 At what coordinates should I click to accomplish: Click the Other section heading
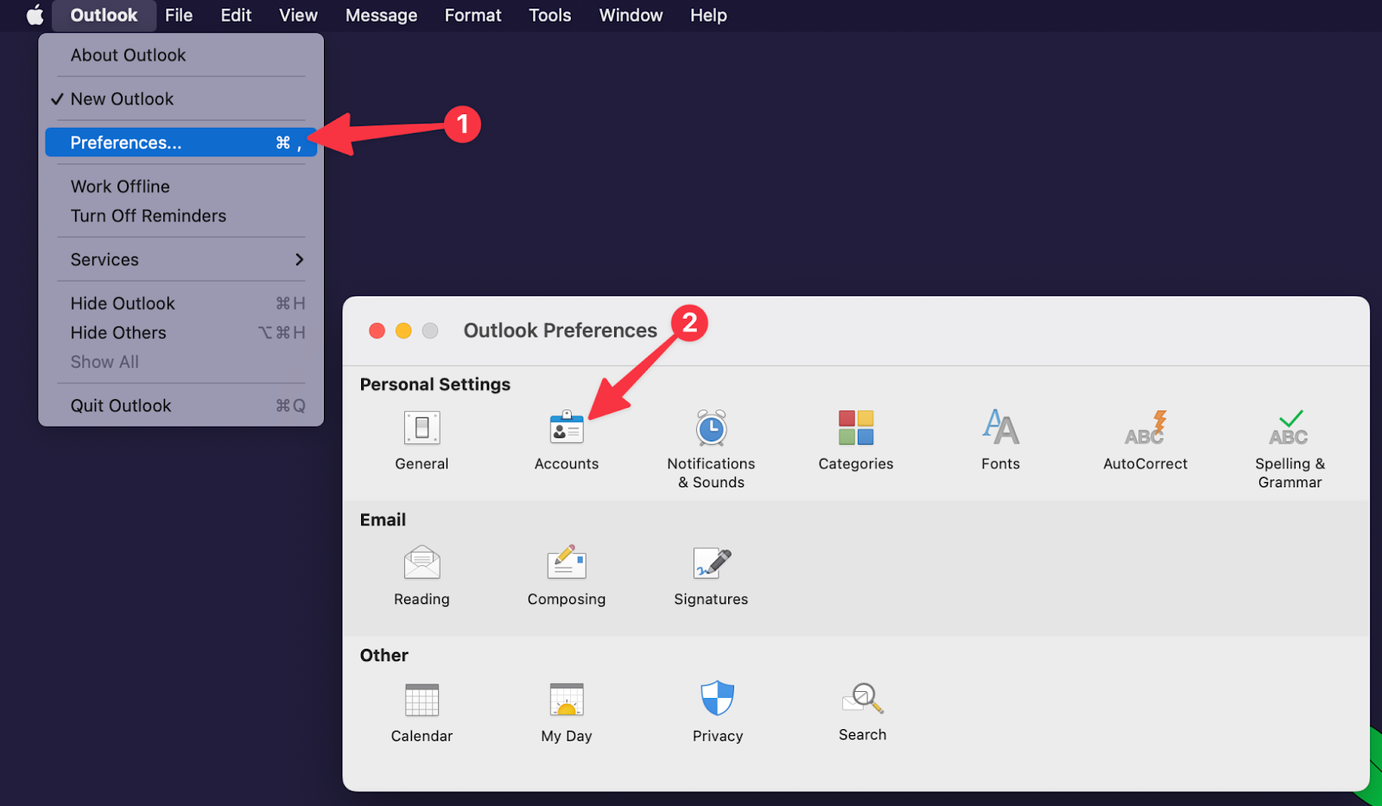click(x=384, y=656)
